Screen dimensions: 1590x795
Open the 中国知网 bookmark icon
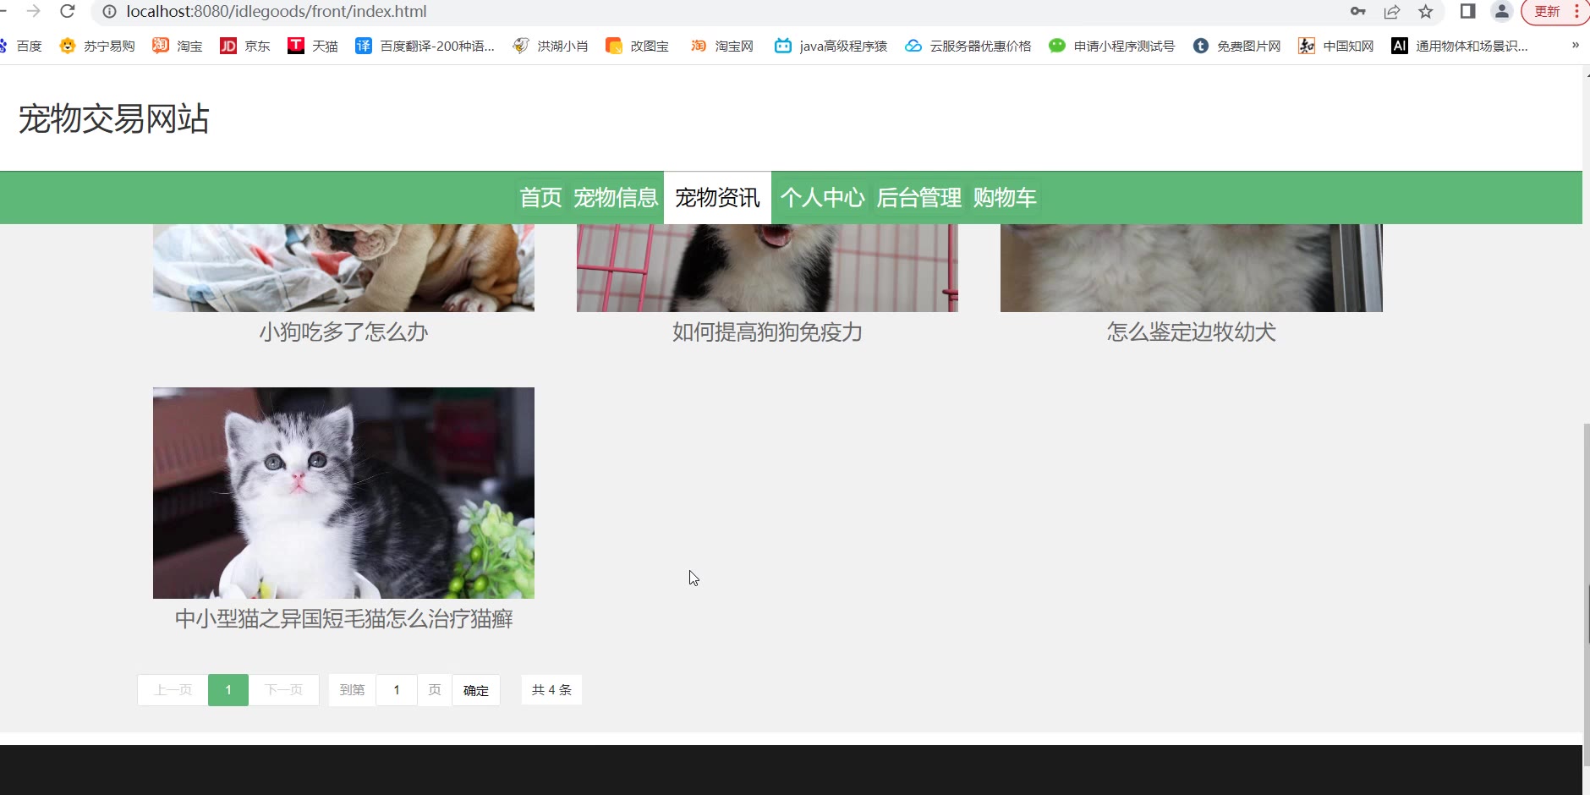point(1307,46)
